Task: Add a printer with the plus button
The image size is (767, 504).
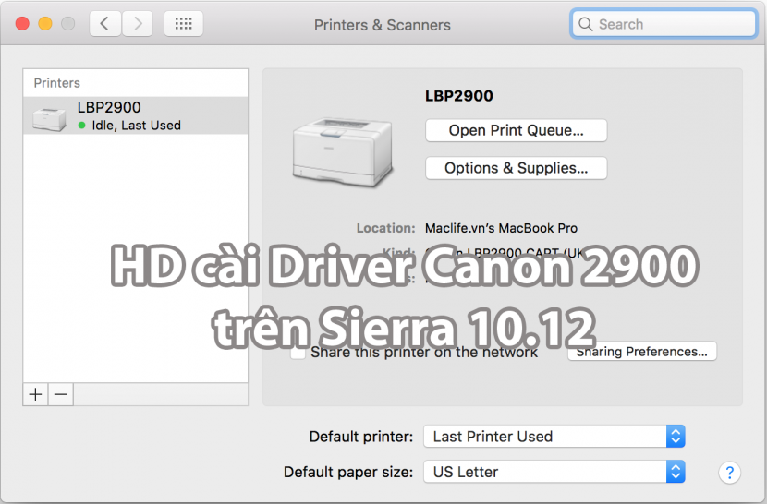Action: (x=36, y=394)
